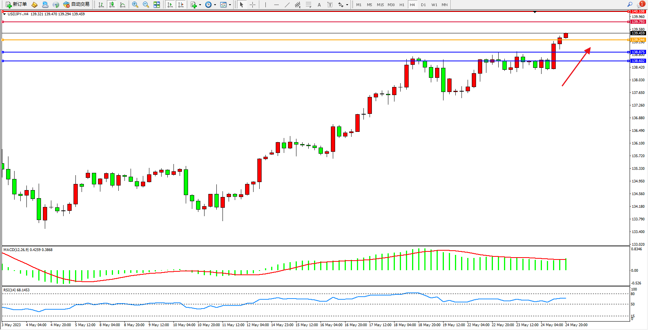Screen dimensions: 648x330
Task: Open the indicators list dropdown arrow
Action: pos(200,5)
